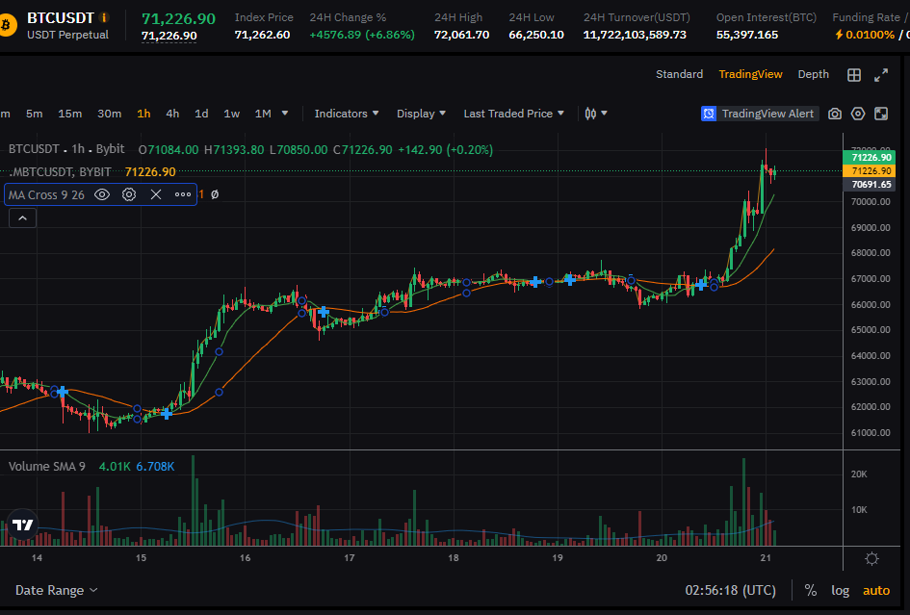Switch to Standard chart view
The image size is (910, 615).
tap(679, 74)
